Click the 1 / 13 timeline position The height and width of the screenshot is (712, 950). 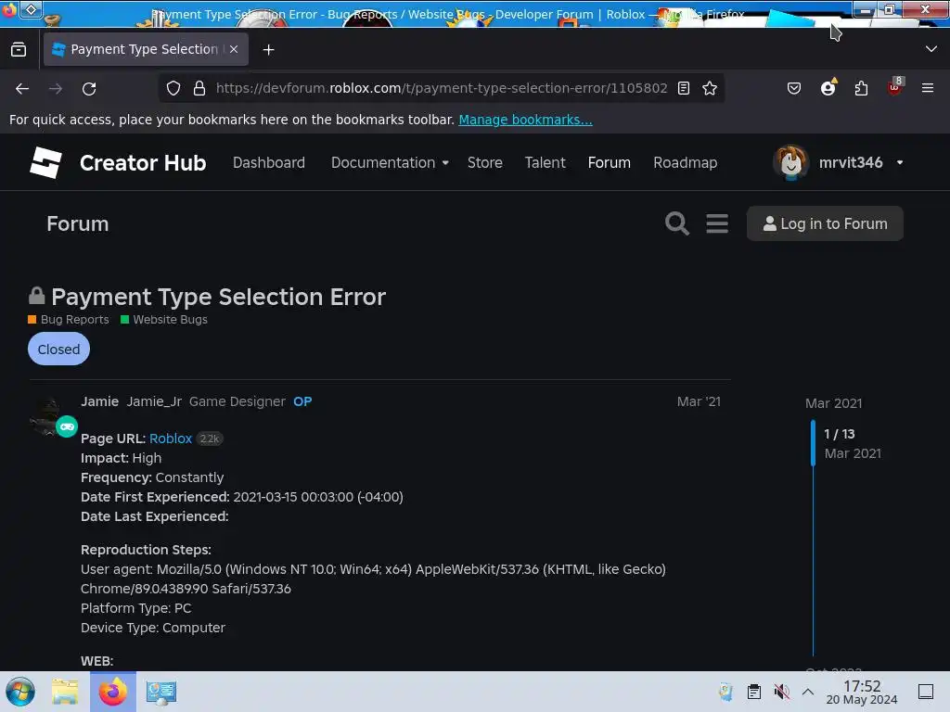coord(839,434)
